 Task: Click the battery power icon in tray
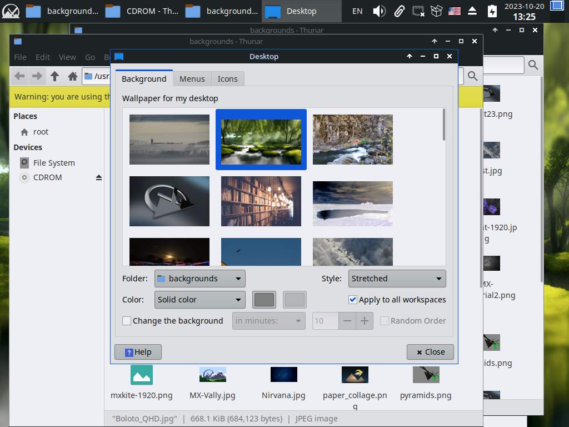click(492, 11)
